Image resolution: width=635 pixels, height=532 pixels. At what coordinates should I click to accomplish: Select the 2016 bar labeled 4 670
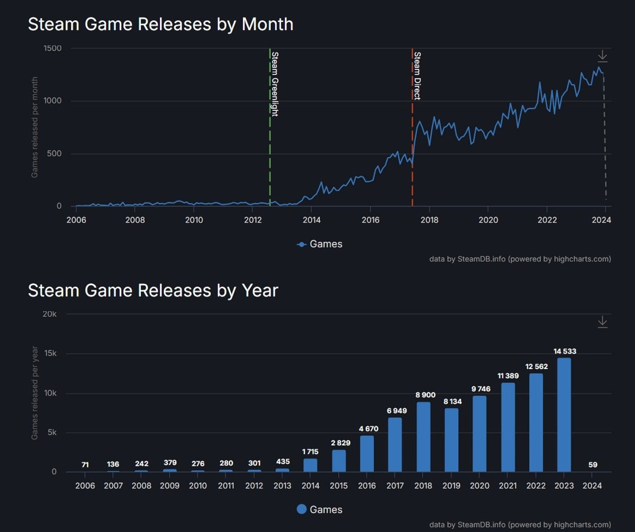367,454
